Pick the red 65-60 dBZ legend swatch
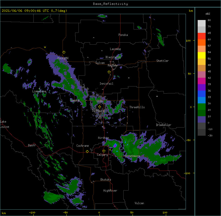Viewport: 221px width, 216px height. click(202, 36)
